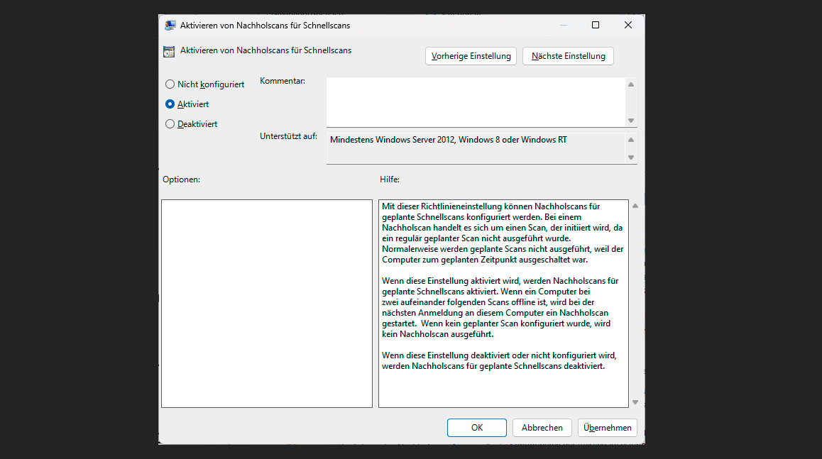Click the setting icon beside the header title
Viewport: 822px width, 459px height.
point(169,51)
